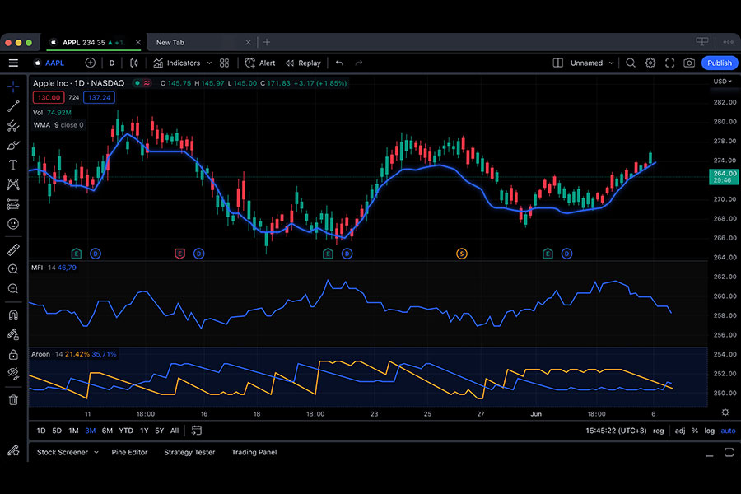This screenshot has height=494, width=741.
Task: Open the hamburger main menu
Action: [13, 63]
